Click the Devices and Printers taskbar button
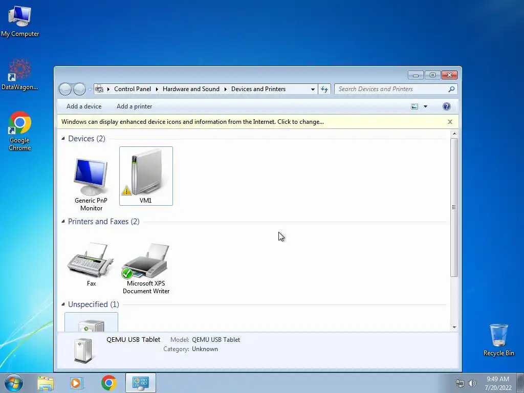 click(141, 383)
